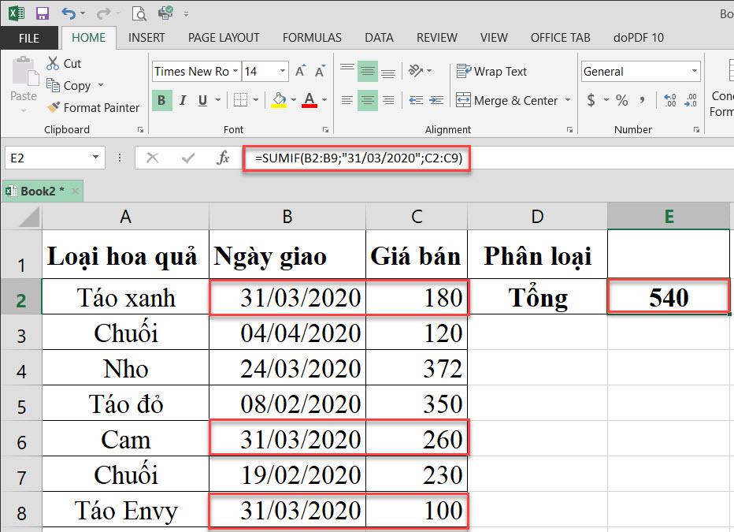Enable Underline formatting
This screenshot has width=734, height=532.
(201, 101)
